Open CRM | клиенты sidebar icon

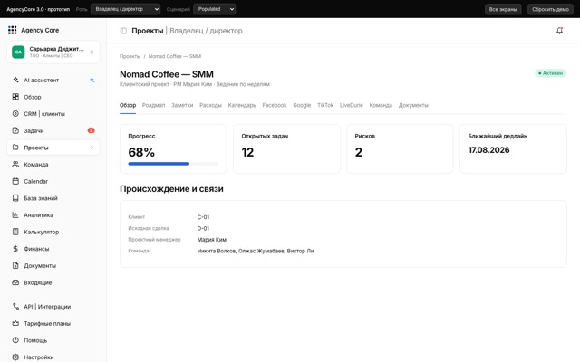[15, 114]
